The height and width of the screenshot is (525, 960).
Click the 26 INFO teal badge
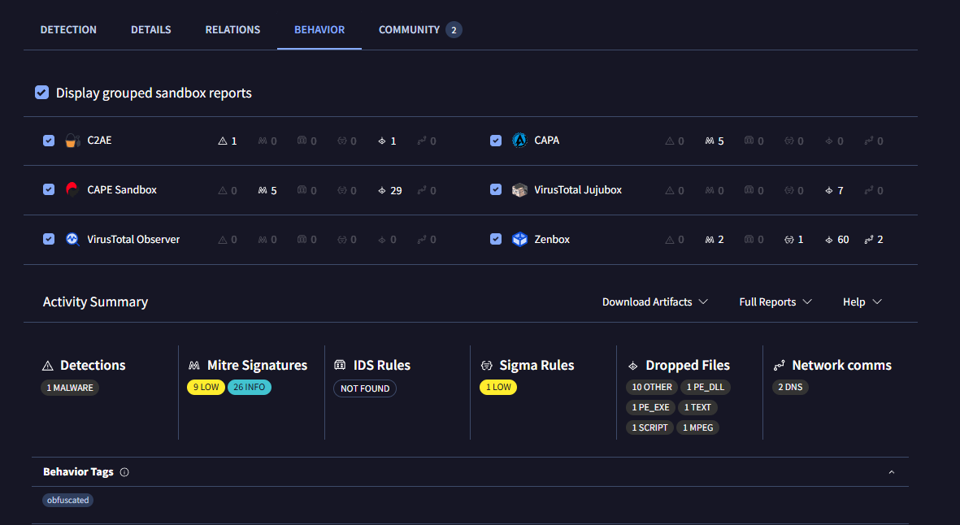(250, 388)
